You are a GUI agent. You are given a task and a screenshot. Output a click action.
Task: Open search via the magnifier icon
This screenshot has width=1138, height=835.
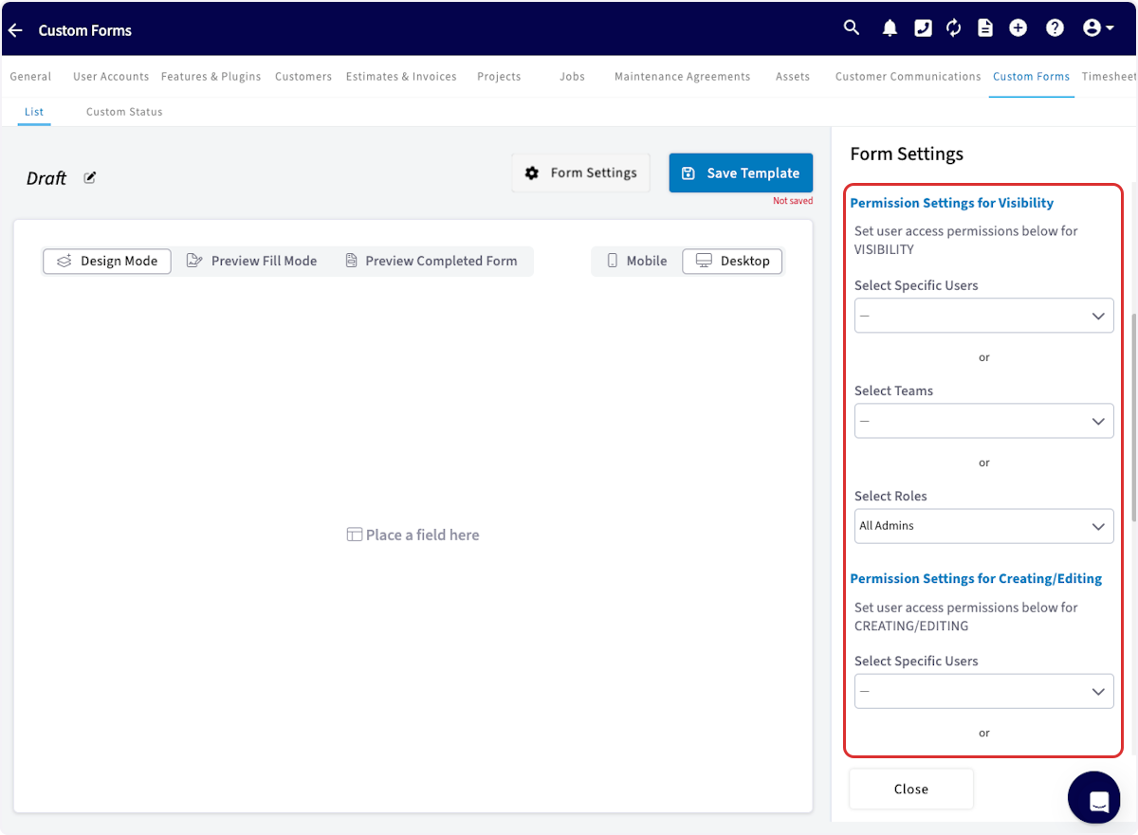pos(852,28)
